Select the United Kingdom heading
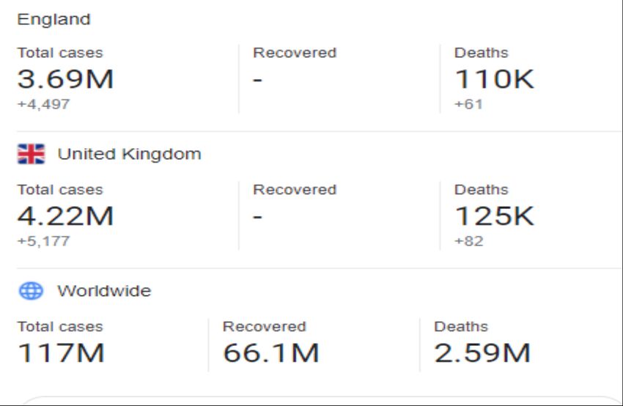The width and height of the screenshot is (623, 406). [x=130, y=154]
